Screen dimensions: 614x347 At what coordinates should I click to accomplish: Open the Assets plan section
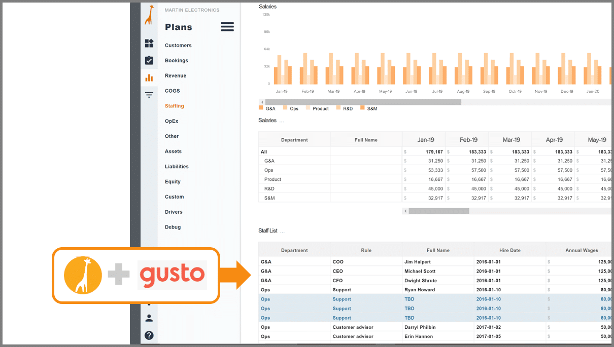(x=173, y=151)
